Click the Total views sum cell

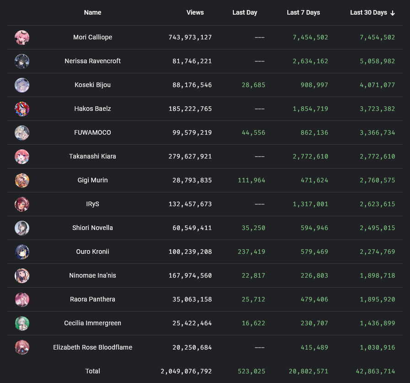point(186,371)
